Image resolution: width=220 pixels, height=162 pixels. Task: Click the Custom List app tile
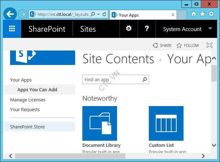(166, 123)
